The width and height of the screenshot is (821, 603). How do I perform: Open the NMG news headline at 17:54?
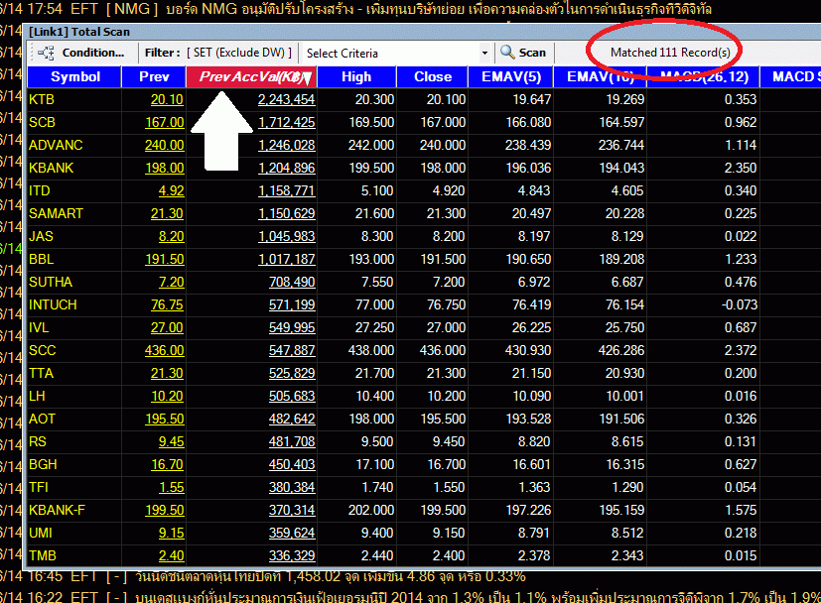(439, 9)
